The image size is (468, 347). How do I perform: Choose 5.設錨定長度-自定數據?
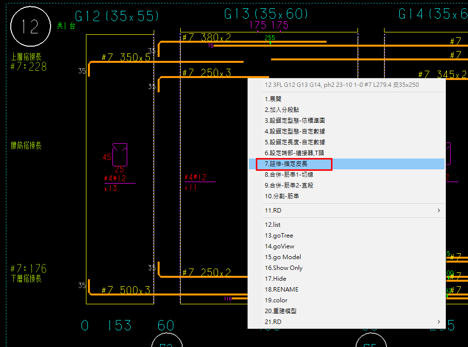click(347, 142)
